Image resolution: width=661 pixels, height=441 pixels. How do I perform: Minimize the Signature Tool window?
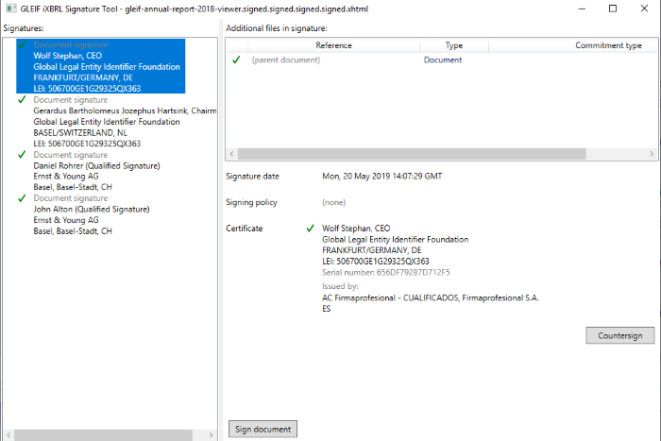(x=582, y=8)
